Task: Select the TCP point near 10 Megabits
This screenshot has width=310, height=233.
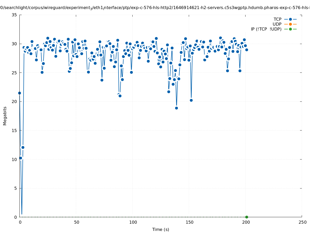Action: tap(21, 158)
